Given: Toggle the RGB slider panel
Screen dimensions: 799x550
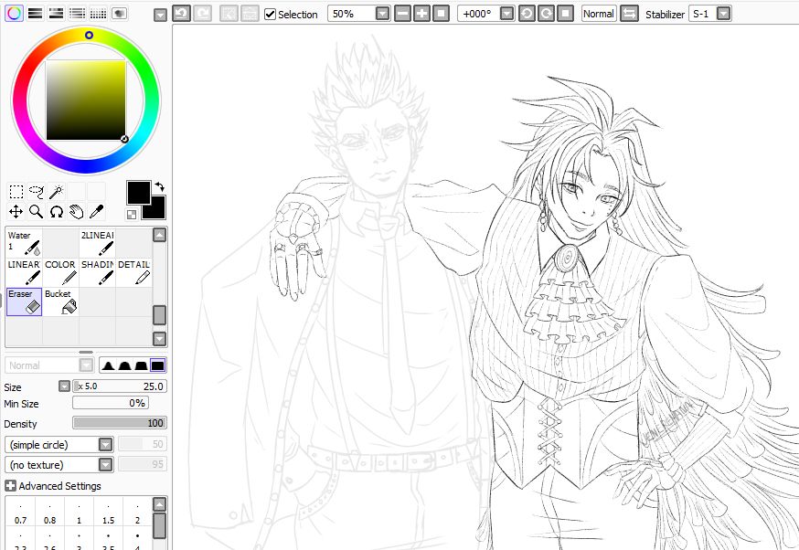Looking at the screenshot, I should point(35,13).
